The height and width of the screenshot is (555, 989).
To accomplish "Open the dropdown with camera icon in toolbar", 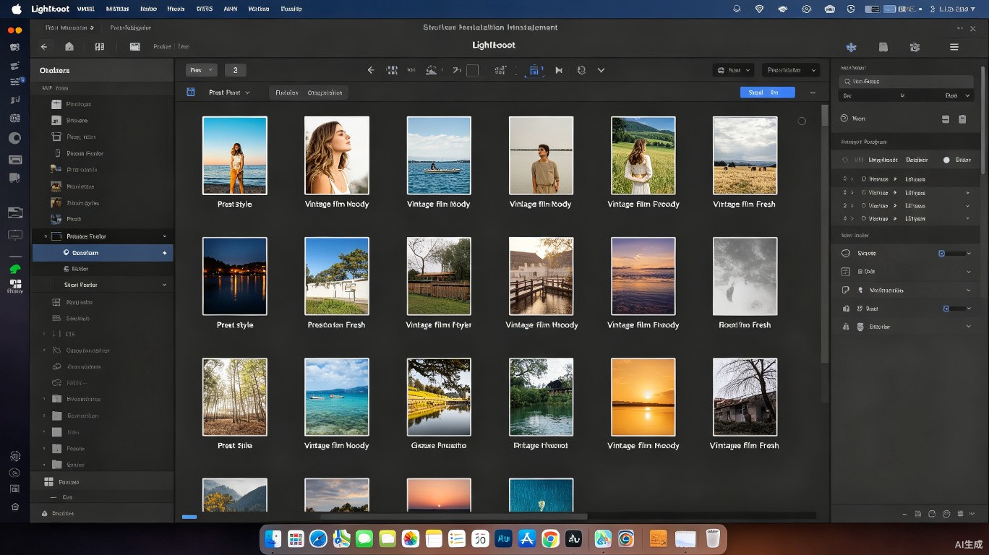I will 733,70.
